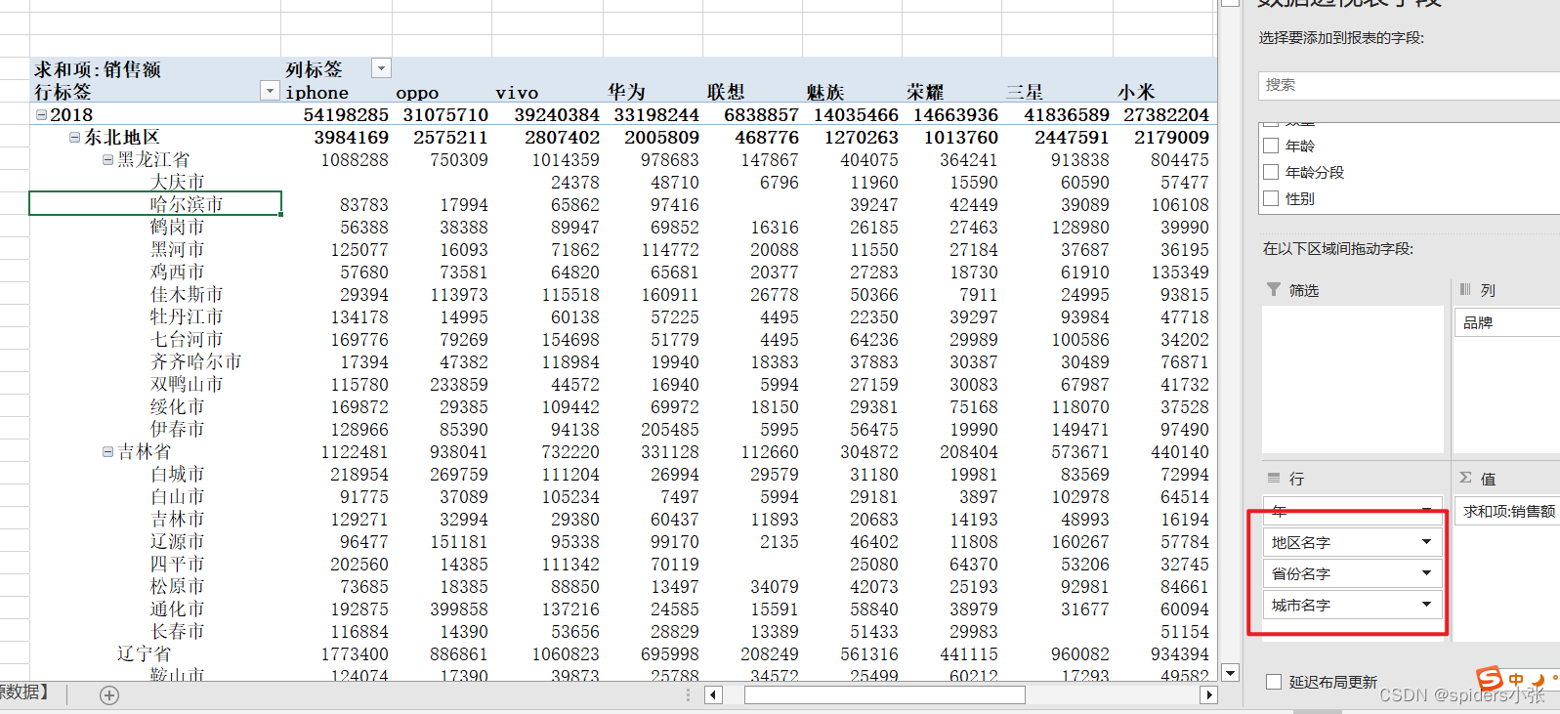Select the 荣耀 column header cell
Image resolution: width=1560 pixels, height=714 pixels.
click(925, 92)
